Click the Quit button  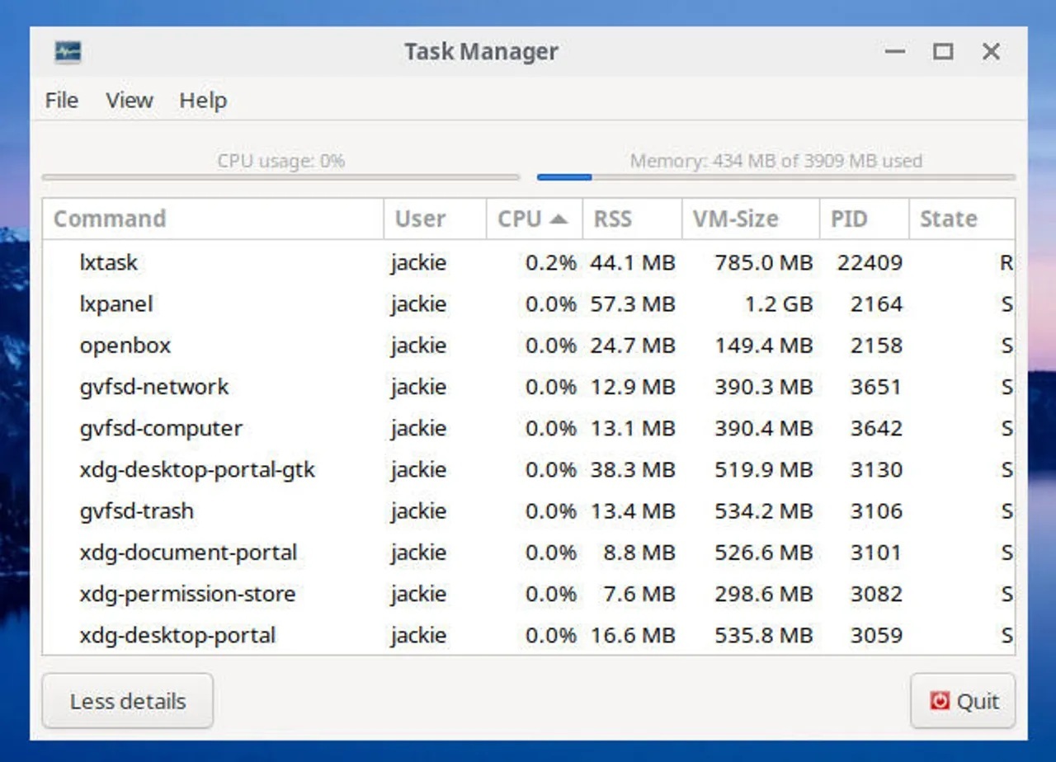[x=962, y=700]
